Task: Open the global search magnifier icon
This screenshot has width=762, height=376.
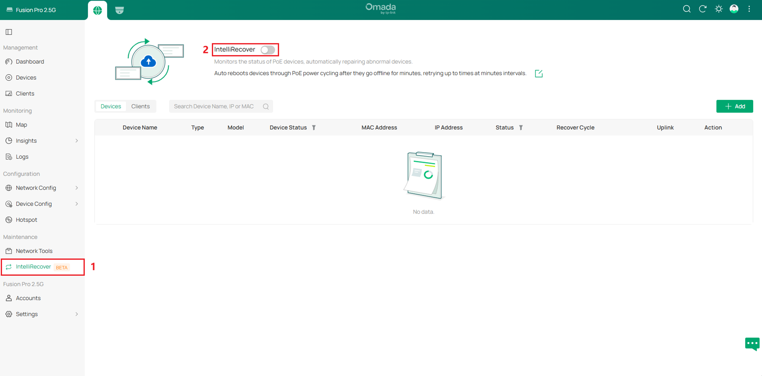Action: [687, 9]
